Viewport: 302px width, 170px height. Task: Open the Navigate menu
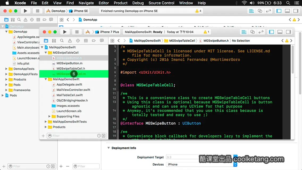click(x=86, y=3)
